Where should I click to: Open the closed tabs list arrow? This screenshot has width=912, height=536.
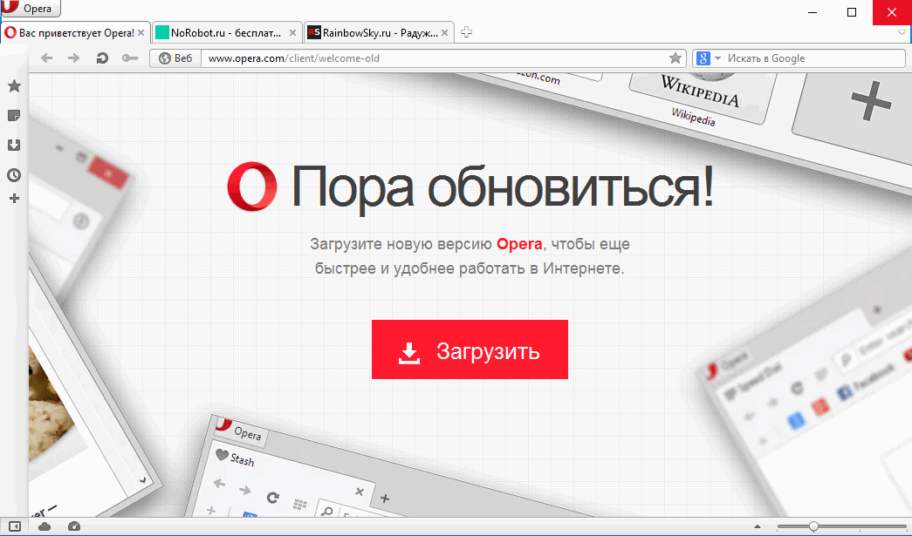click(x=902, y=33)
